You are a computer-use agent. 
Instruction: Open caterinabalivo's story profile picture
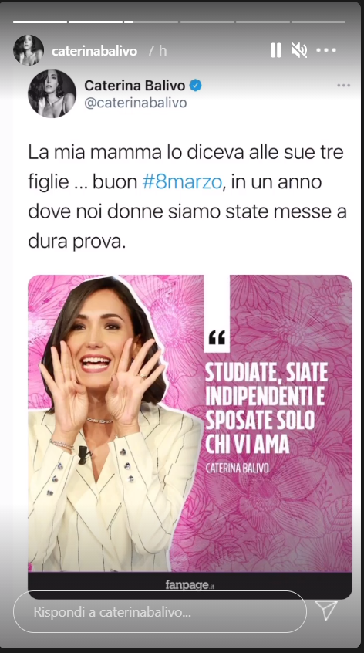pyautogui.click(x=29, y=50)
